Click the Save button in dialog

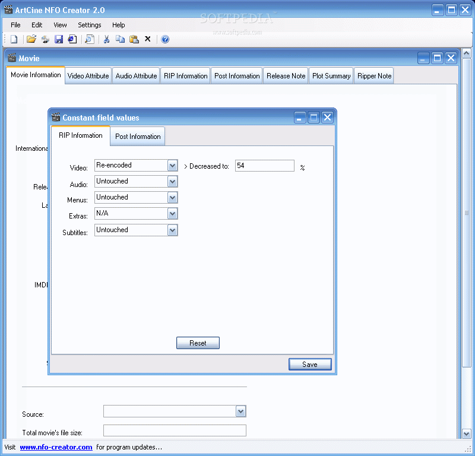[x=310, y=364]
